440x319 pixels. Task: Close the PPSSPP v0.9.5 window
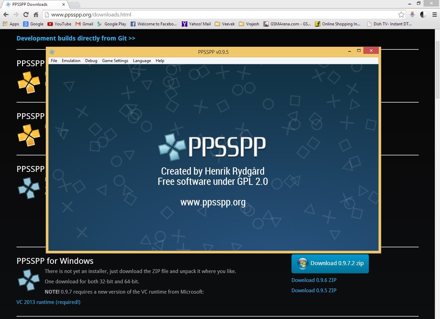pyautogui.click(x=371, y=51)
